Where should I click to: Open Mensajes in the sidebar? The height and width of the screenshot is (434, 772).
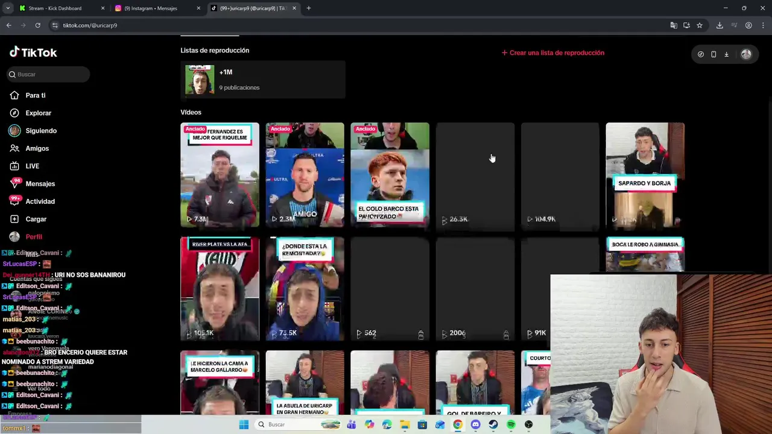point(40,184)
